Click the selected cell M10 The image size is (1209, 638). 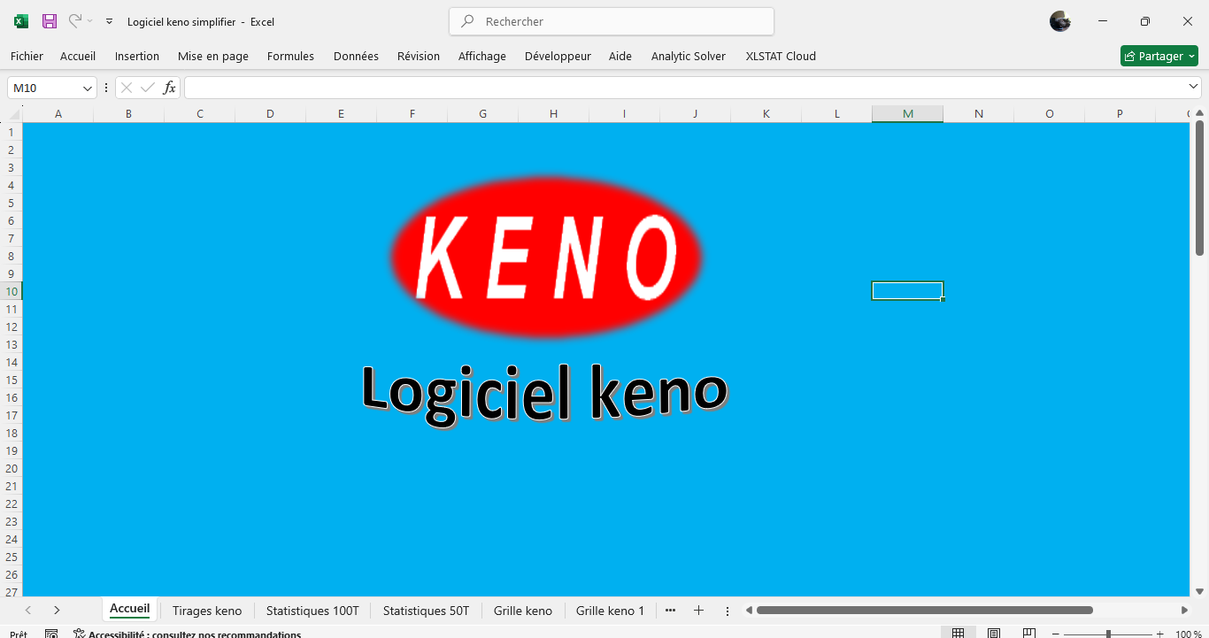[907, 291]
